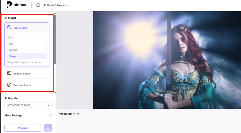The image size is (241, 133).
Task: Choose the Sharp style option
Action: tap(27, 56)
